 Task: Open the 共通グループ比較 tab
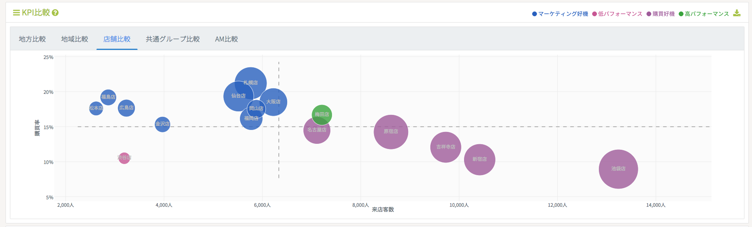click(173, 39)
